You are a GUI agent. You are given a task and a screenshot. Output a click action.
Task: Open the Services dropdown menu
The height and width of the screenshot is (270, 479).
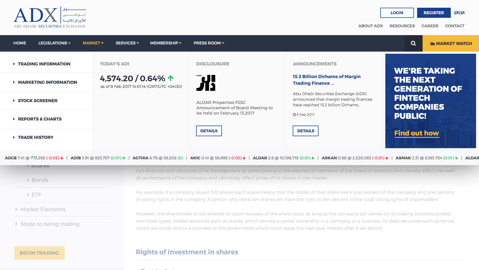click(x=127, y=43)
